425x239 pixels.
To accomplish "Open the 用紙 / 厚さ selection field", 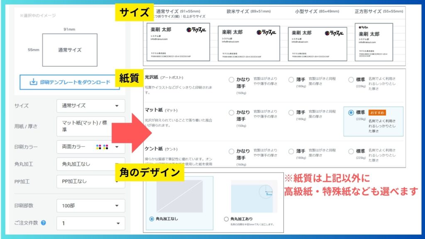I will 90,126.
